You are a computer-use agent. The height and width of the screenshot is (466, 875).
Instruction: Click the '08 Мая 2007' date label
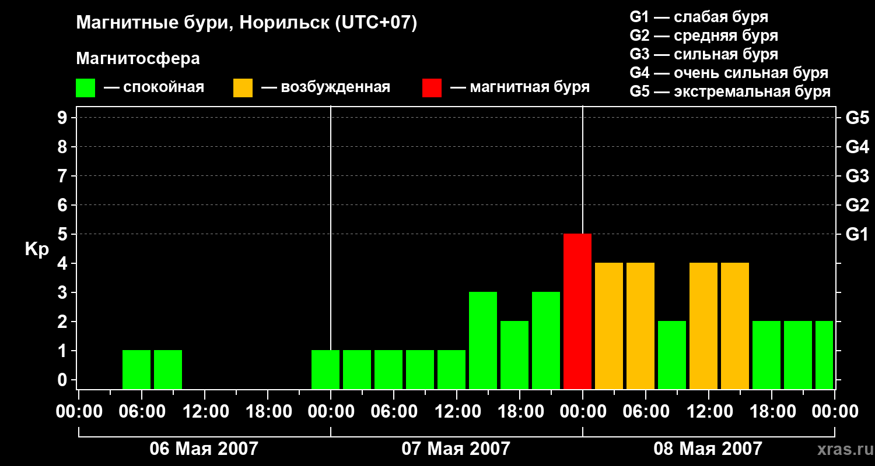[x=708, y=449]
